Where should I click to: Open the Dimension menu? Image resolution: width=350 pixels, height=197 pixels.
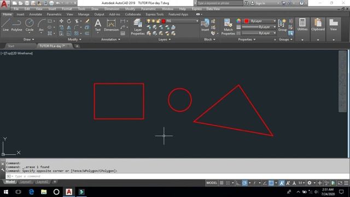coord(112,9)
